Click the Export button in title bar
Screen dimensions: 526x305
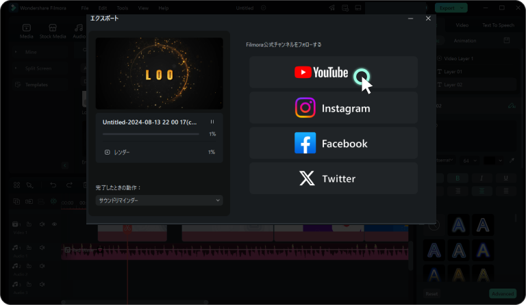[451, 8]
